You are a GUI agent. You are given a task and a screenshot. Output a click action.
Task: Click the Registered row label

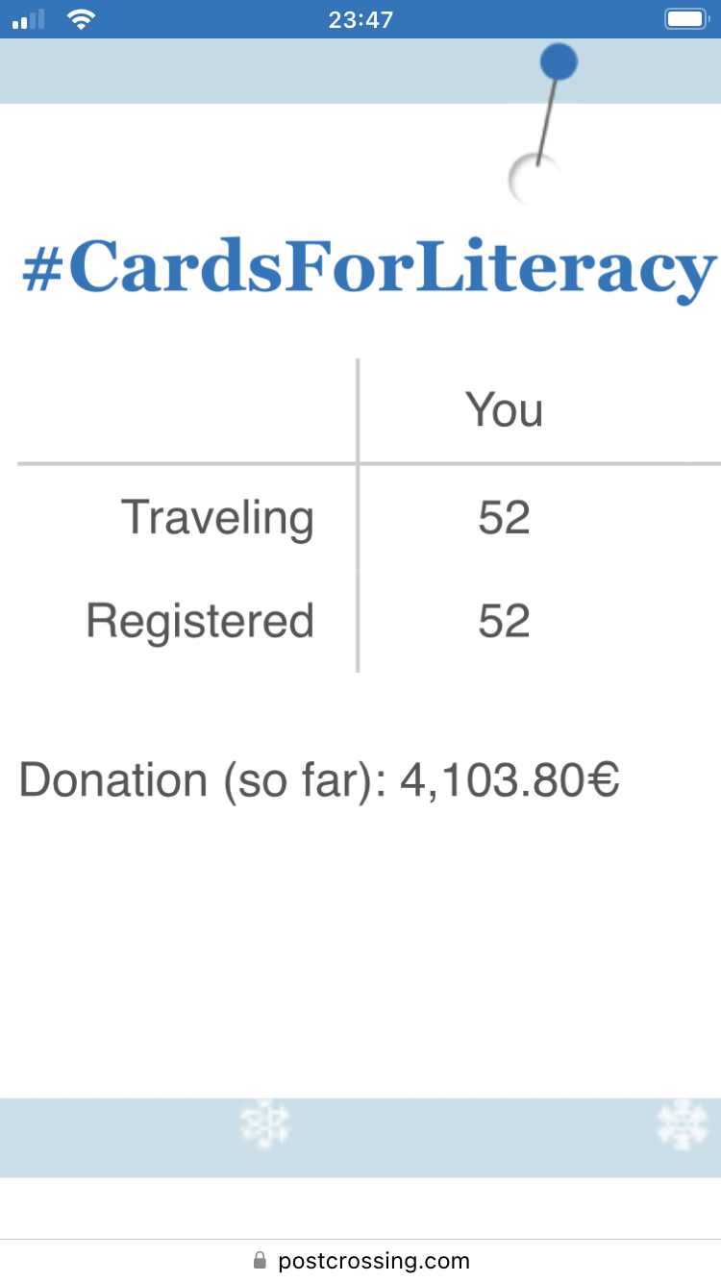pyautogui.click(x=200, y=621)
